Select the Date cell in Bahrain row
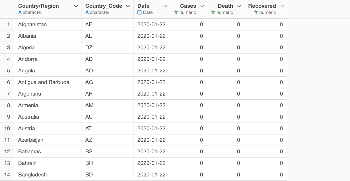350x181 pixels. [151, 163]
